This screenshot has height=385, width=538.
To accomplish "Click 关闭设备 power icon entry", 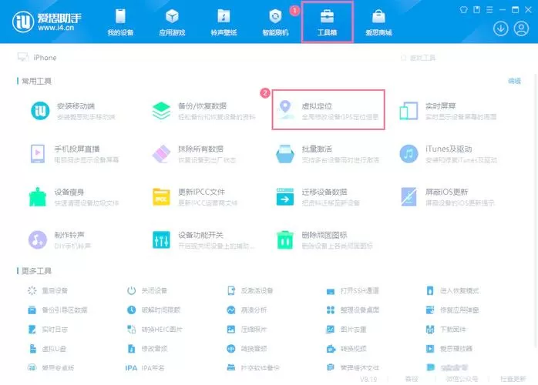I will tap(147, 291).
